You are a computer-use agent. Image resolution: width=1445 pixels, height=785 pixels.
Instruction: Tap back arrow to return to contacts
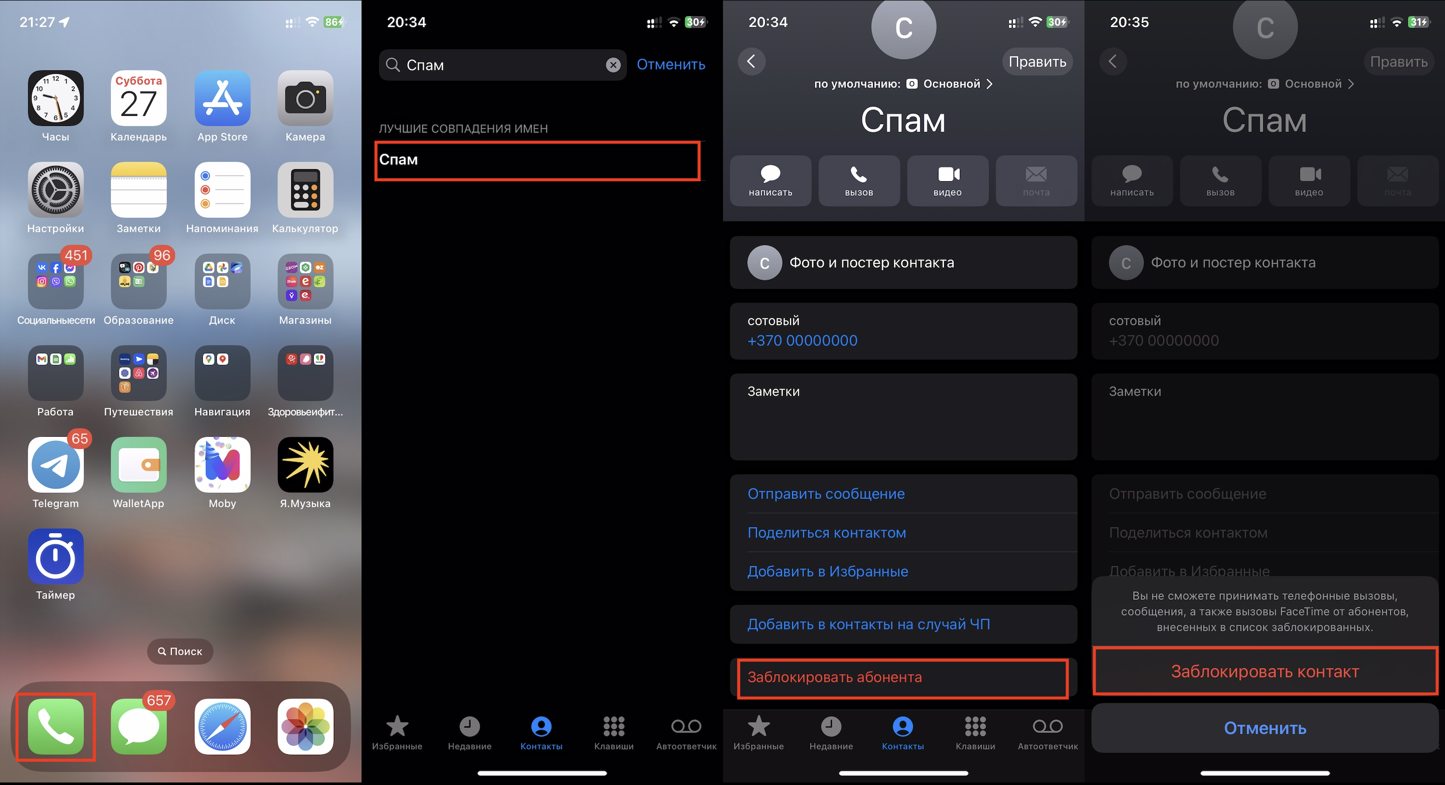coord(753,62)
